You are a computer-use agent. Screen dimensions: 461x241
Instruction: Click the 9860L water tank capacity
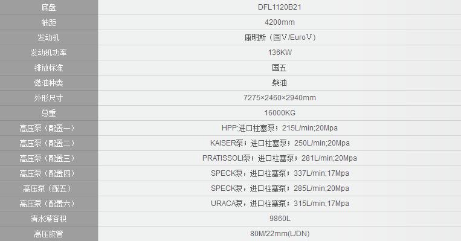coord(280,219)
